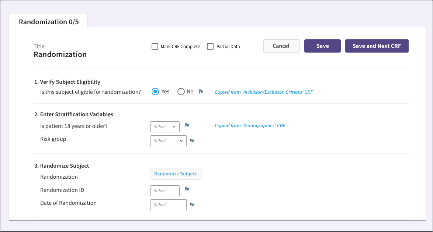Click the Save button

[x=323, y=46]
